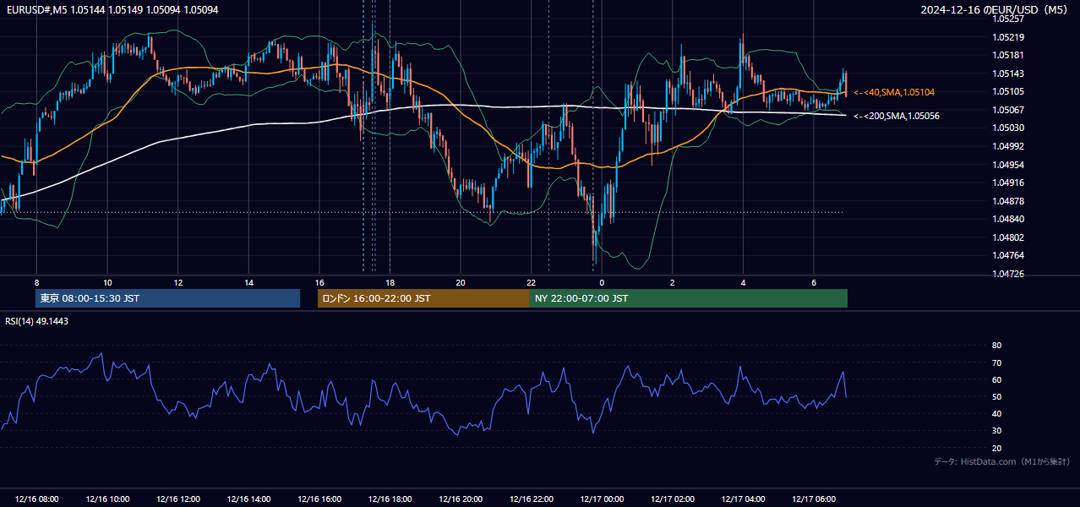The height and width of the screenshot is (507, 1080).
Task: Click the 1.05143 price axis label
Action: click(1008, 74)
